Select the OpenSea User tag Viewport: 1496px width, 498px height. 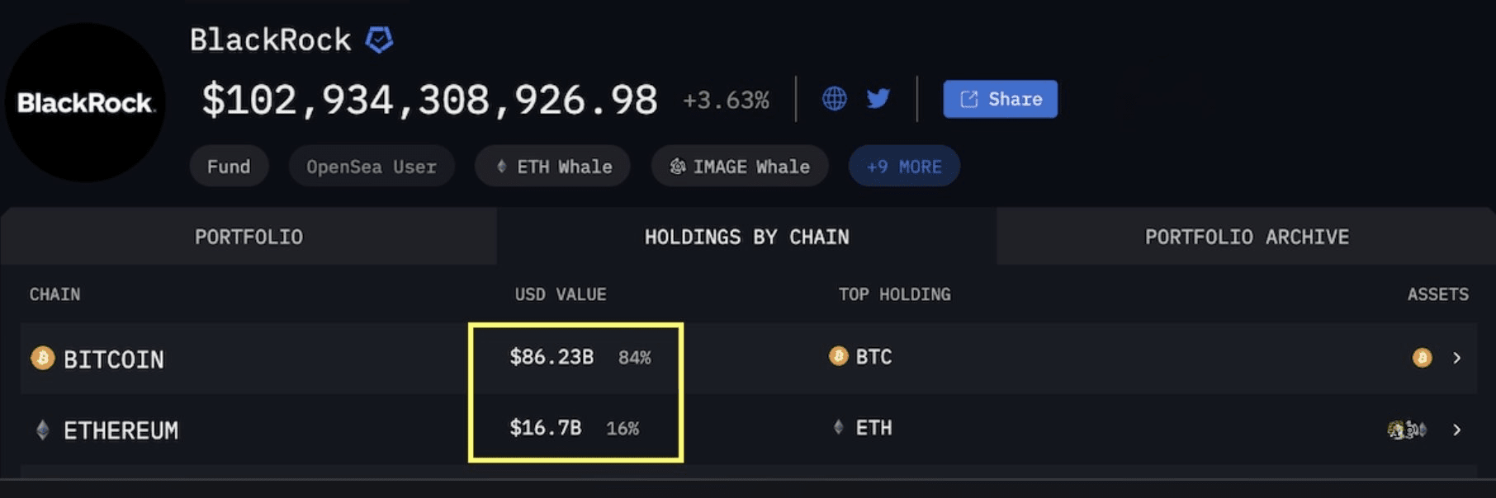(x=372, y=167)
